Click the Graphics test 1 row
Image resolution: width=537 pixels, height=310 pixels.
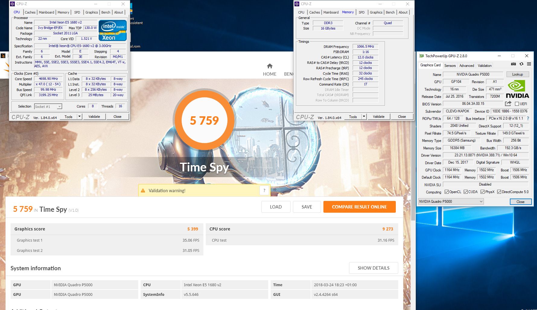click(107, 240)
